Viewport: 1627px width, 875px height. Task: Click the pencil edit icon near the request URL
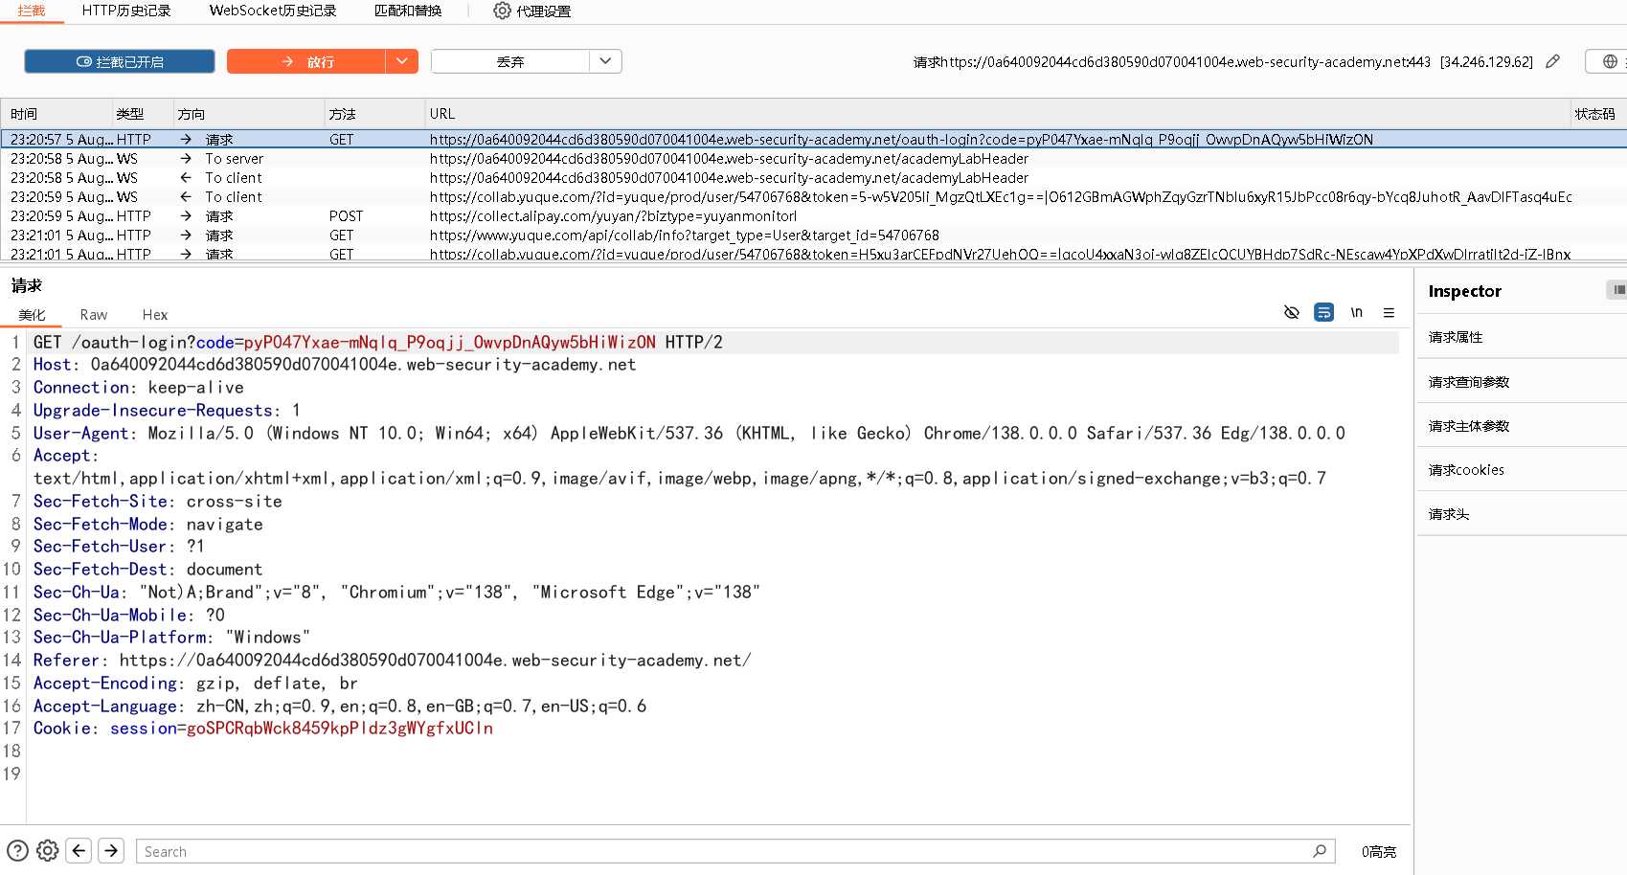coord(1552,60)
